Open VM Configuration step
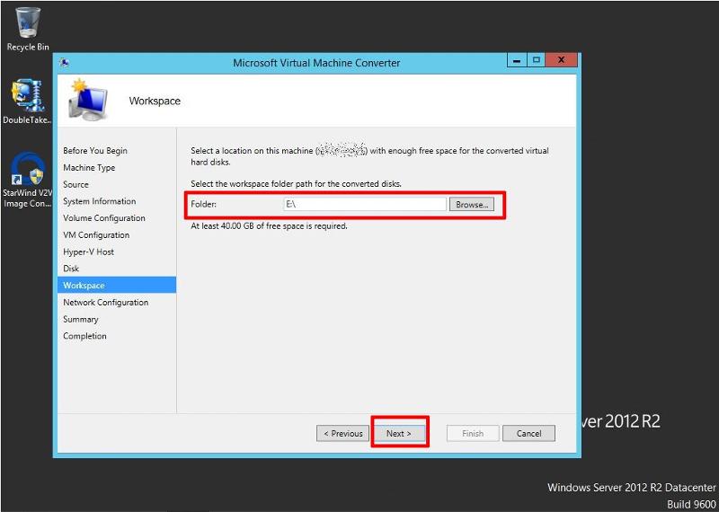The height and width of the screenshot is (512, 719). 96,235
